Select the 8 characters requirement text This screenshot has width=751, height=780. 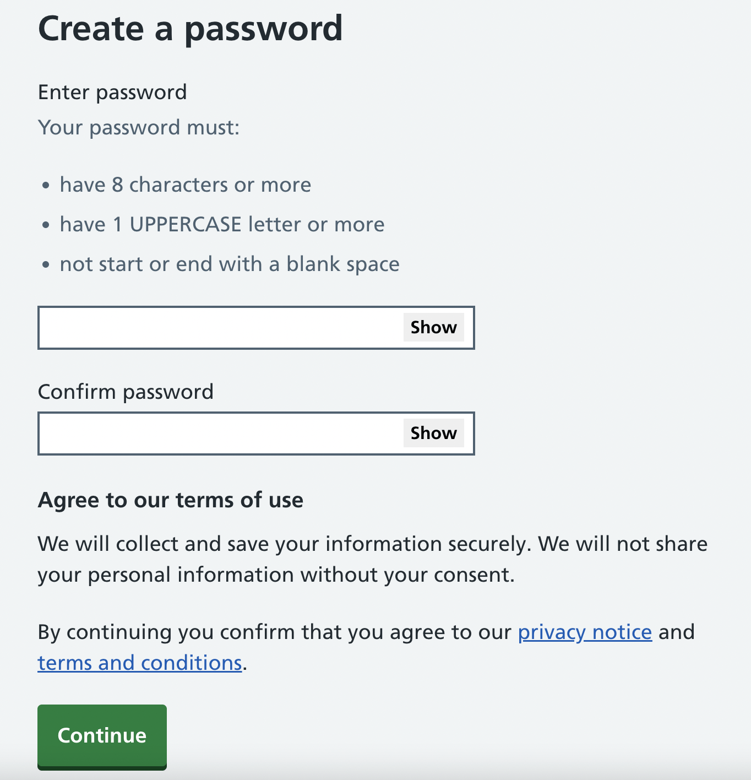[x=185, y=185]
